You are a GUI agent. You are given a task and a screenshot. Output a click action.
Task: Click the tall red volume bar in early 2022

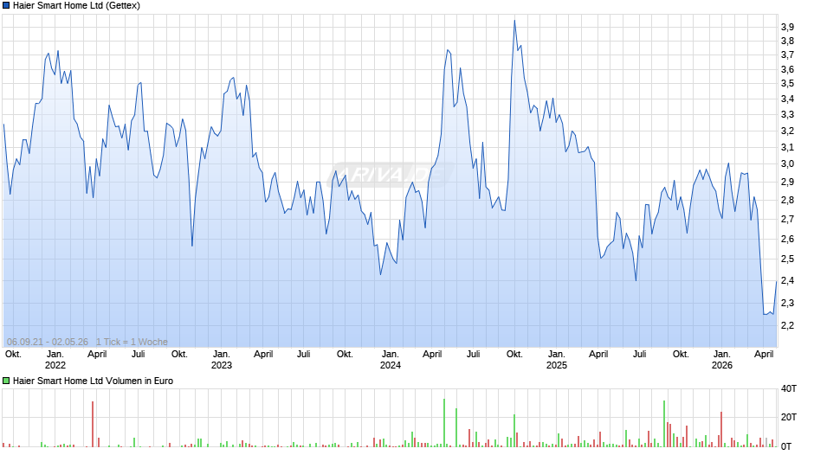(x=93, y=424)
